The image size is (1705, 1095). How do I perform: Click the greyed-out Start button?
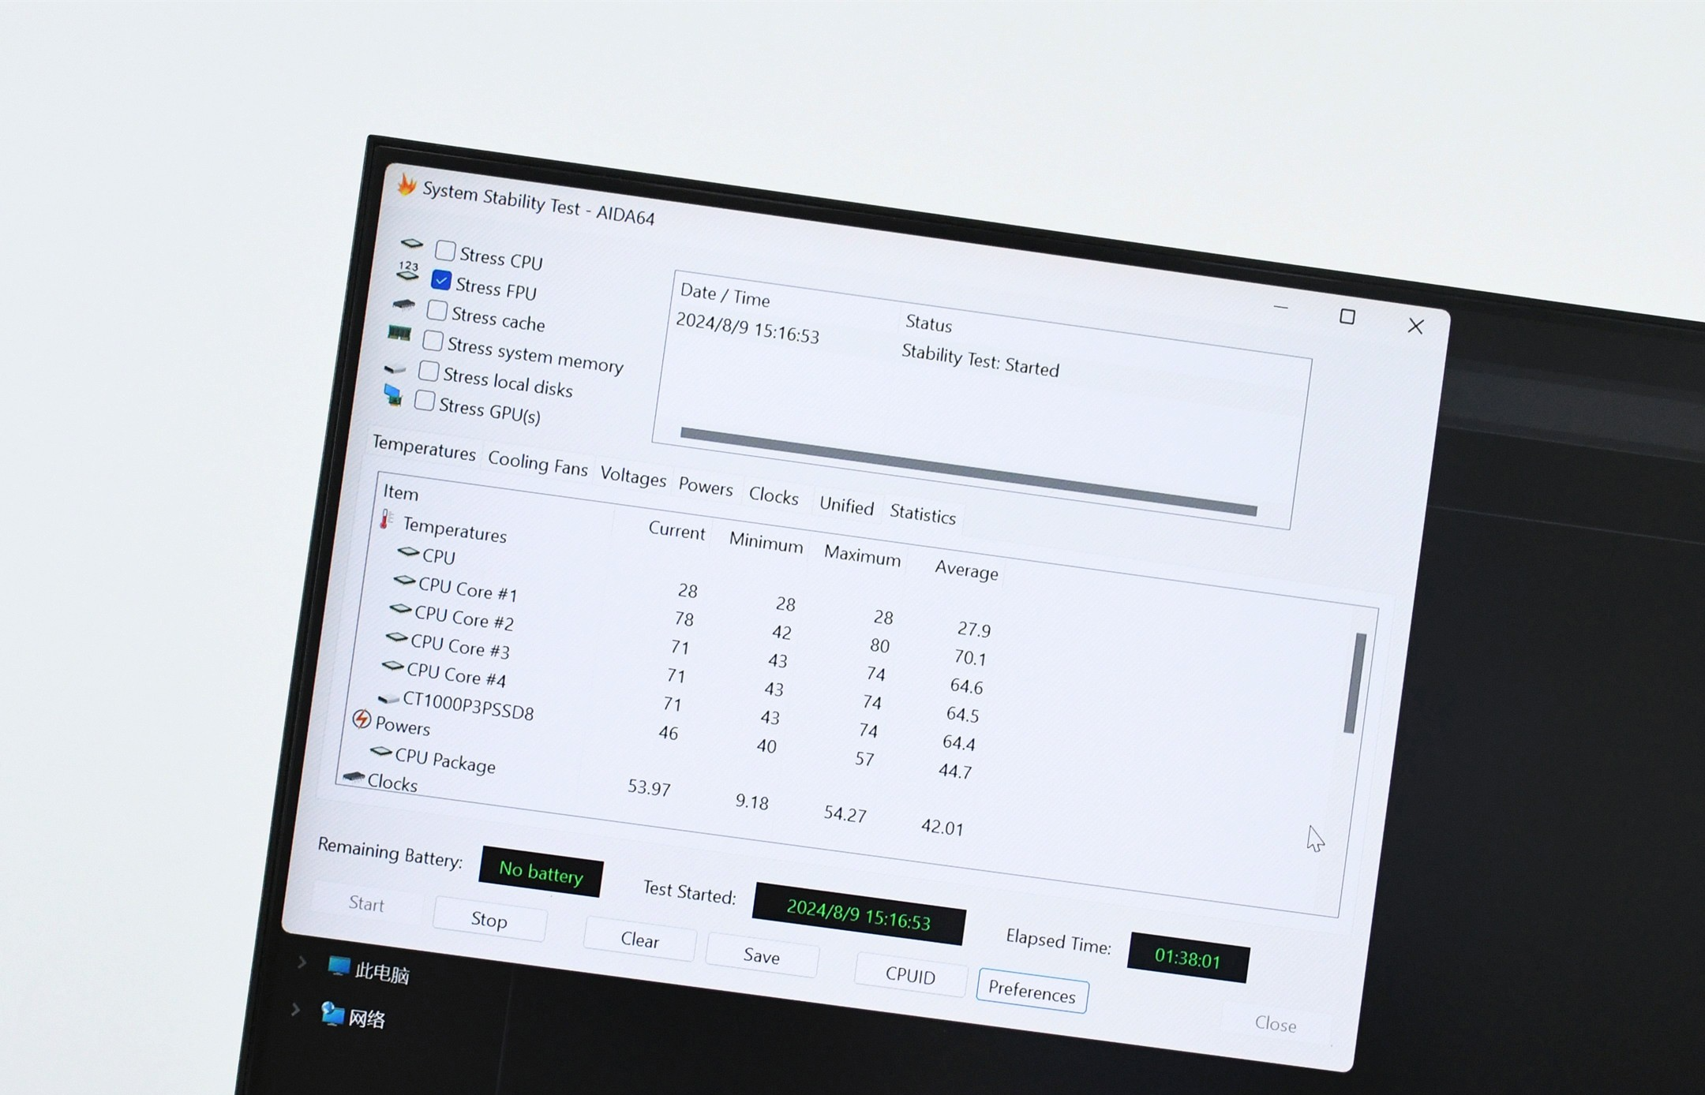click(367, 904)
